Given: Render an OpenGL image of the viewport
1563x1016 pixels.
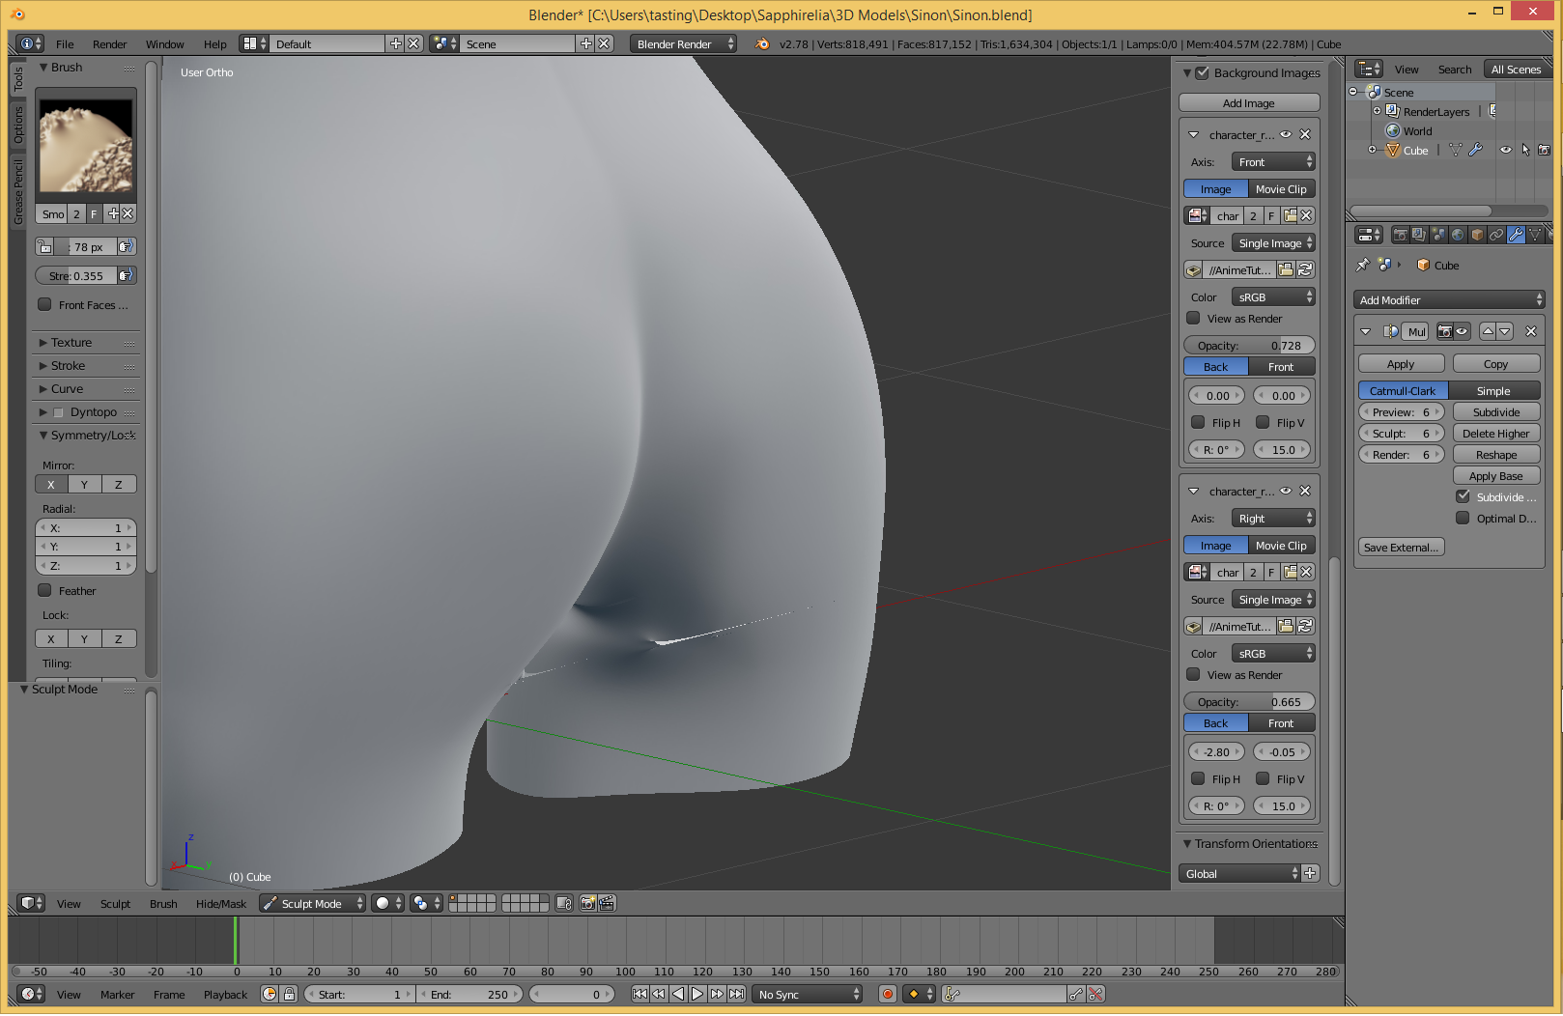Looking at the screenshot, I should pyautogui.click(x=586, y=903).
